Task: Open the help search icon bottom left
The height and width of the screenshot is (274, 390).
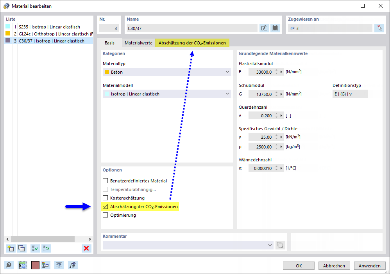Action: [x=9, y=265]
